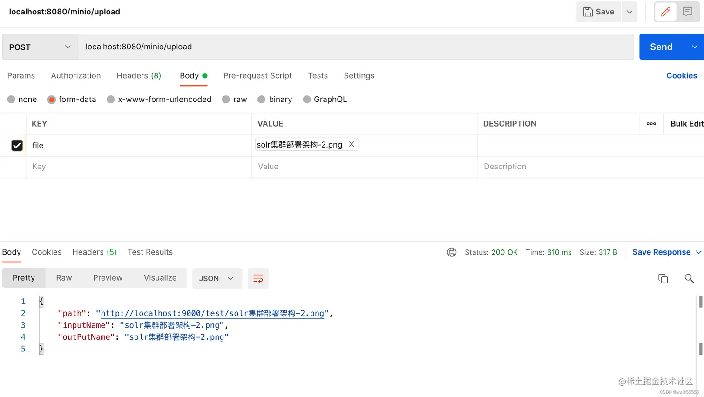Open the Params tab
The image size is (704, 397).
click(x=21, y=76)
